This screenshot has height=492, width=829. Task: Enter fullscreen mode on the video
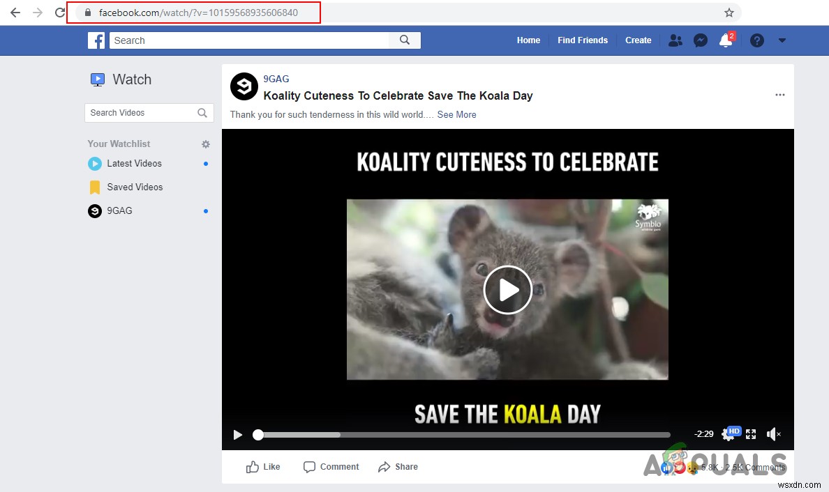750,433
